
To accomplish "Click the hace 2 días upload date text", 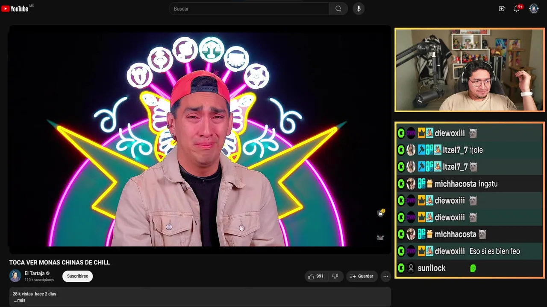I will (x=46, y=294).
